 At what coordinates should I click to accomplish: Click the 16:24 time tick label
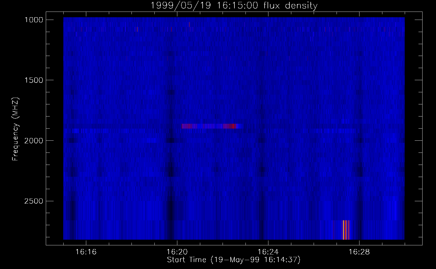point(268,252)
